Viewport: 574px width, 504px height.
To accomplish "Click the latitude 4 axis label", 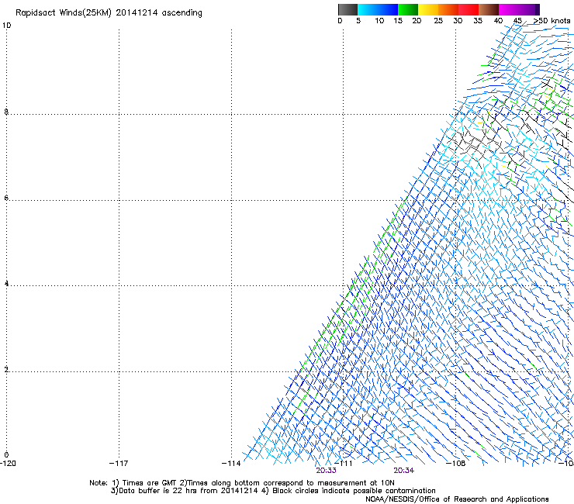I will coord(6,284).
